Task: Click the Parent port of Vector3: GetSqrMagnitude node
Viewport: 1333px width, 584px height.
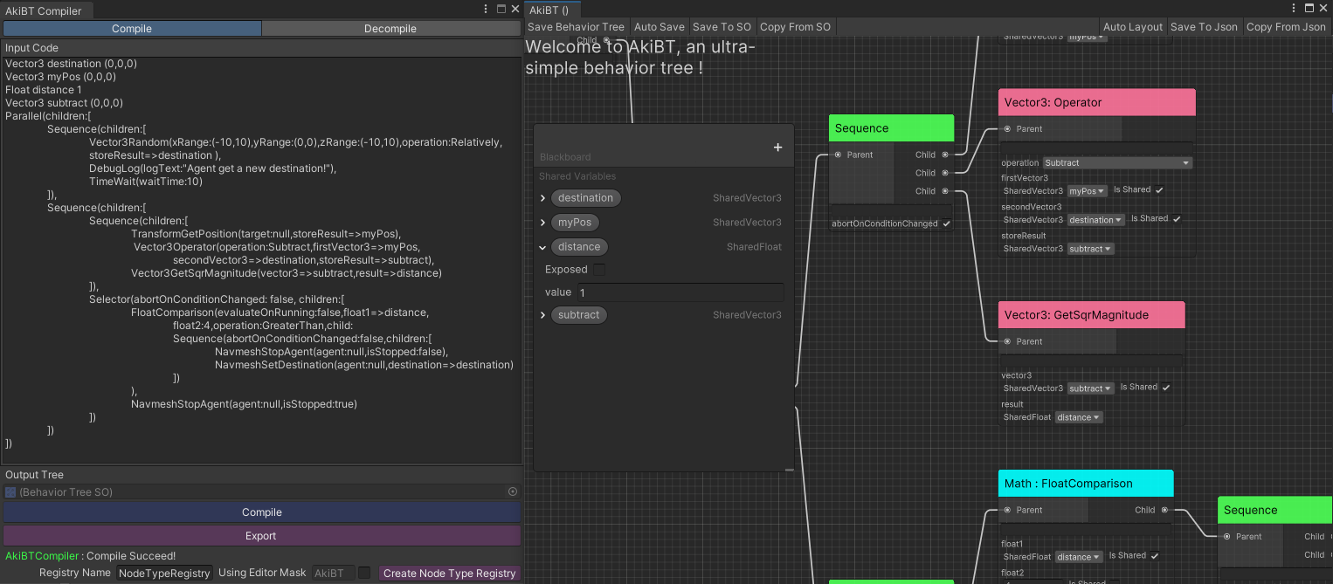Action: click(1007, 341)
